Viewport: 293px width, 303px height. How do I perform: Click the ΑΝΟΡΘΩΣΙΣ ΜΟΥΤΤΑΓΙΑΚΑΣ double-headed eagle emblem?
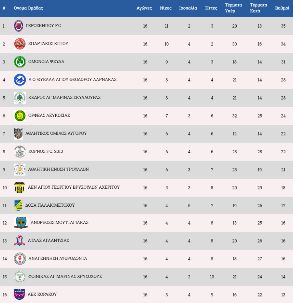click(21, 223)
